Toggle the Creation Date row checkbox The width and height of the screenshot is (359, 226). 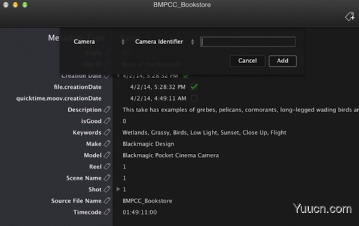186,76
